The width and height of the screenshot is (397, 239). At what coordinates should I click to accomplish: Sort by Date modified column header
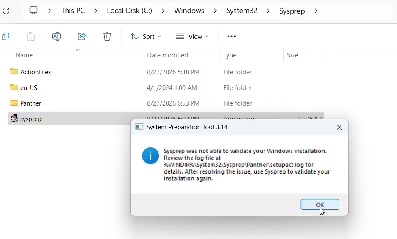tap(167, 55)
